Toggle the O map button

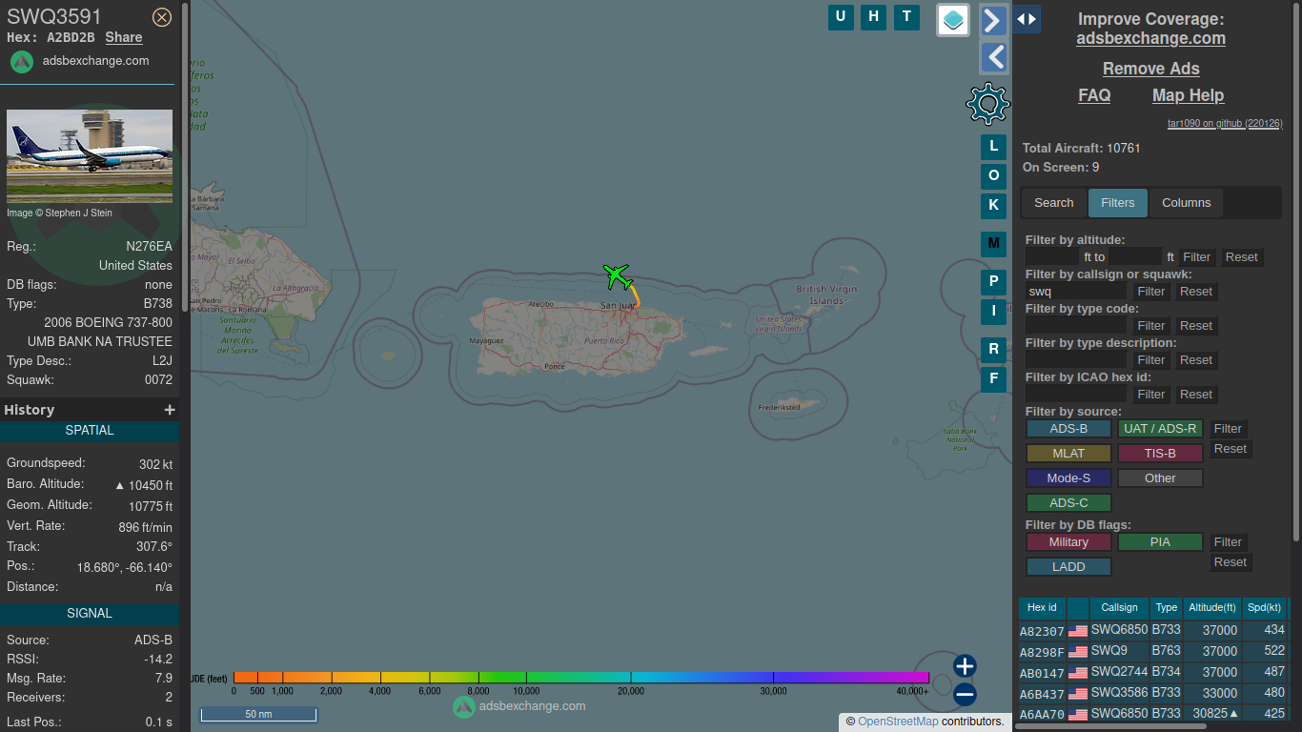pos(993,176)
